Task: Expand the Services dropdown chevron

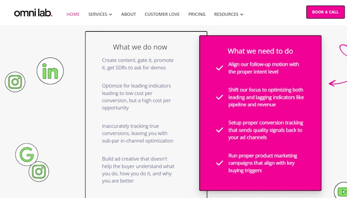Action: pos(111,14)
